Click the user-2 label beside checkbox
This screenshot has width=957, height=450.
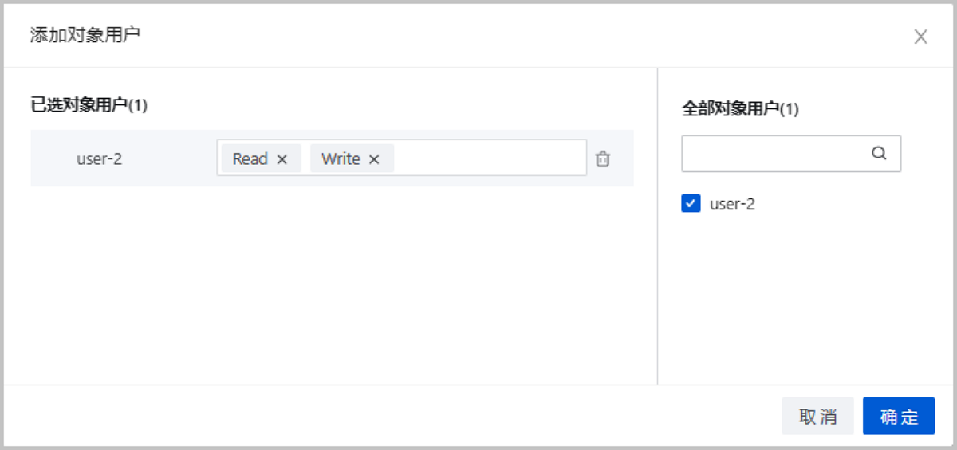732,204
